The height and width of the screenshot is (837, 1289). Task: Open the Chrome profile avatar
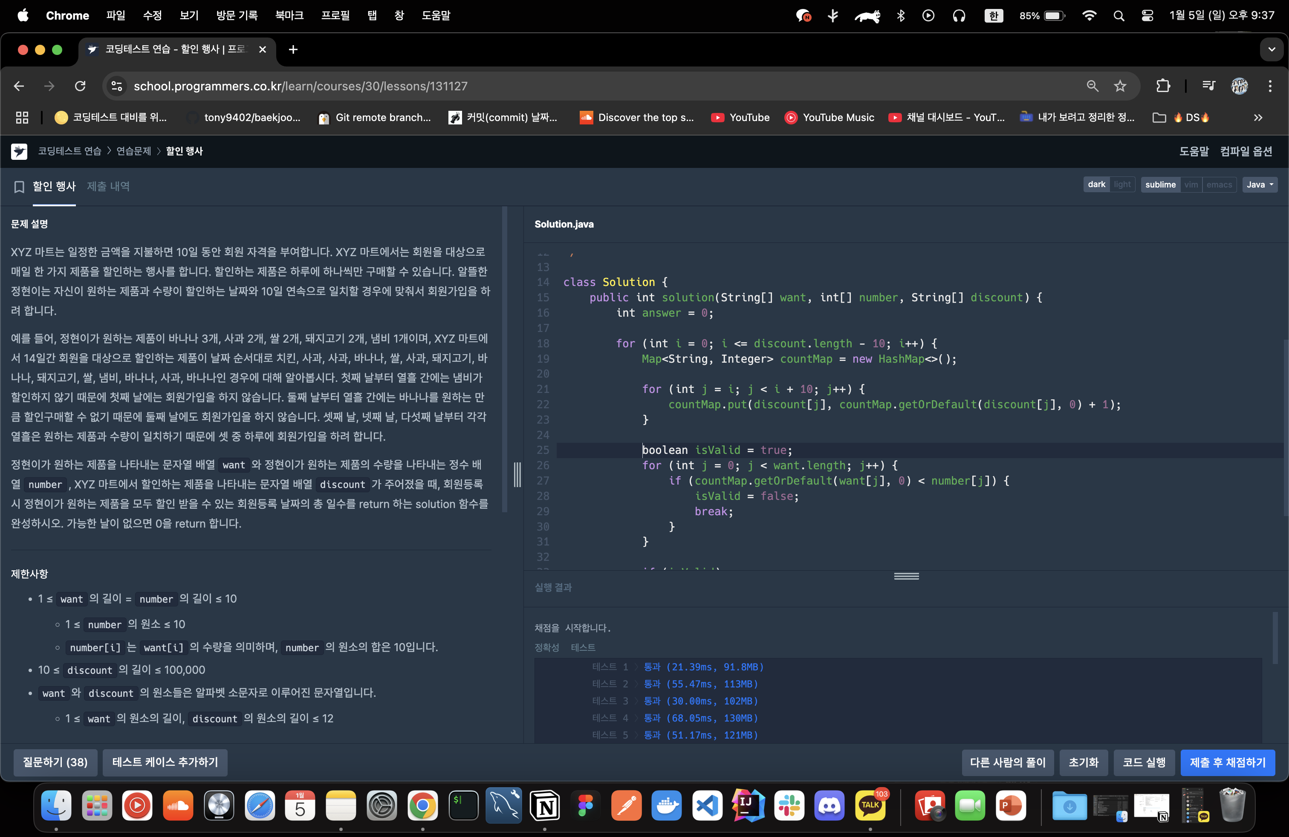click(x=1239, y=86)
